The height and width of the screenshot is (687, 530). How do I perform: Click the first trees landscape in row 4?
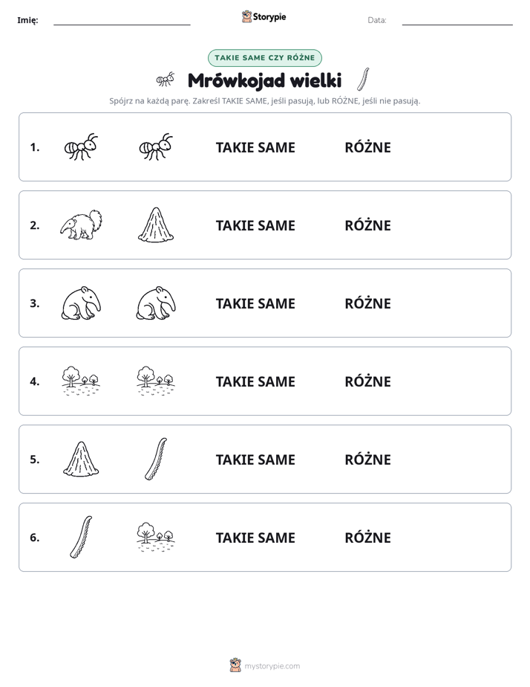[81, 381]
